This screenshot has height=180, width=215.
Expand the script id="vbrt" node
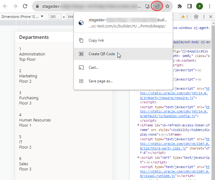point(138,157)
